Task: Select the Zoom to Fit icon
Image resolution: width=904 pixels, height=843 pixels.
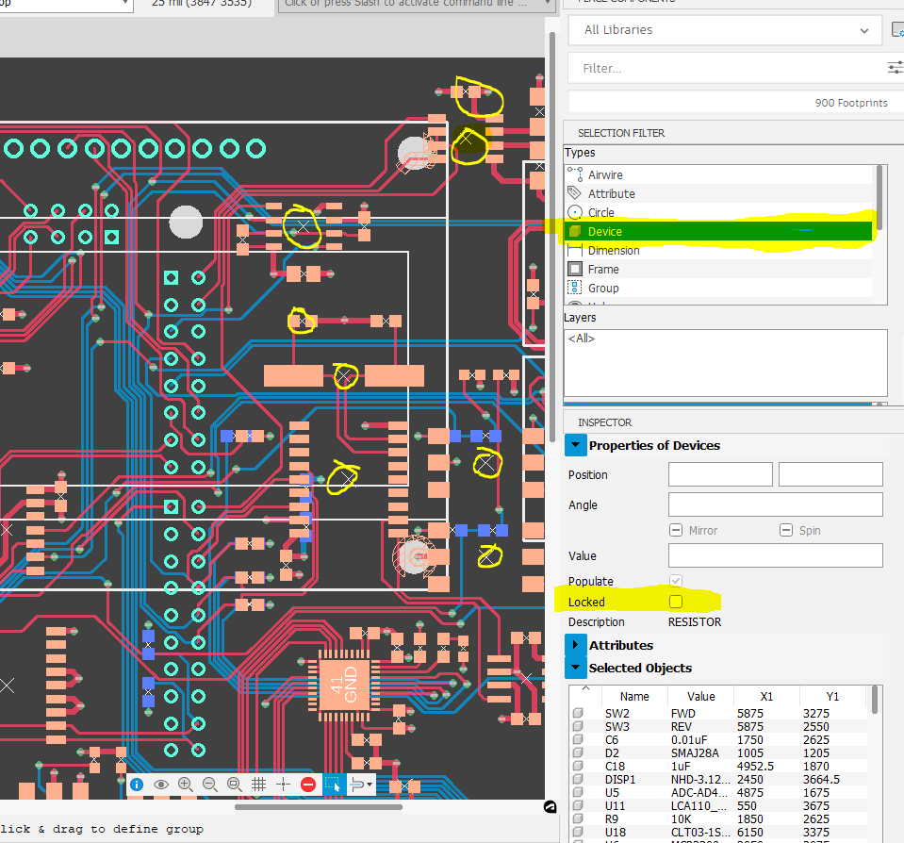Action: (234, 784)
